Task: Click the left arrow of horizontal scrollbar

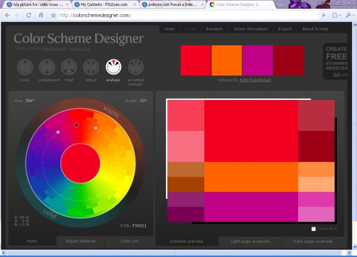Action: (4, 252)
